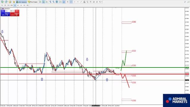This screenshot has height=107, width=190.
Task: Switch to H4 timeframe
Action: (18, 5)
